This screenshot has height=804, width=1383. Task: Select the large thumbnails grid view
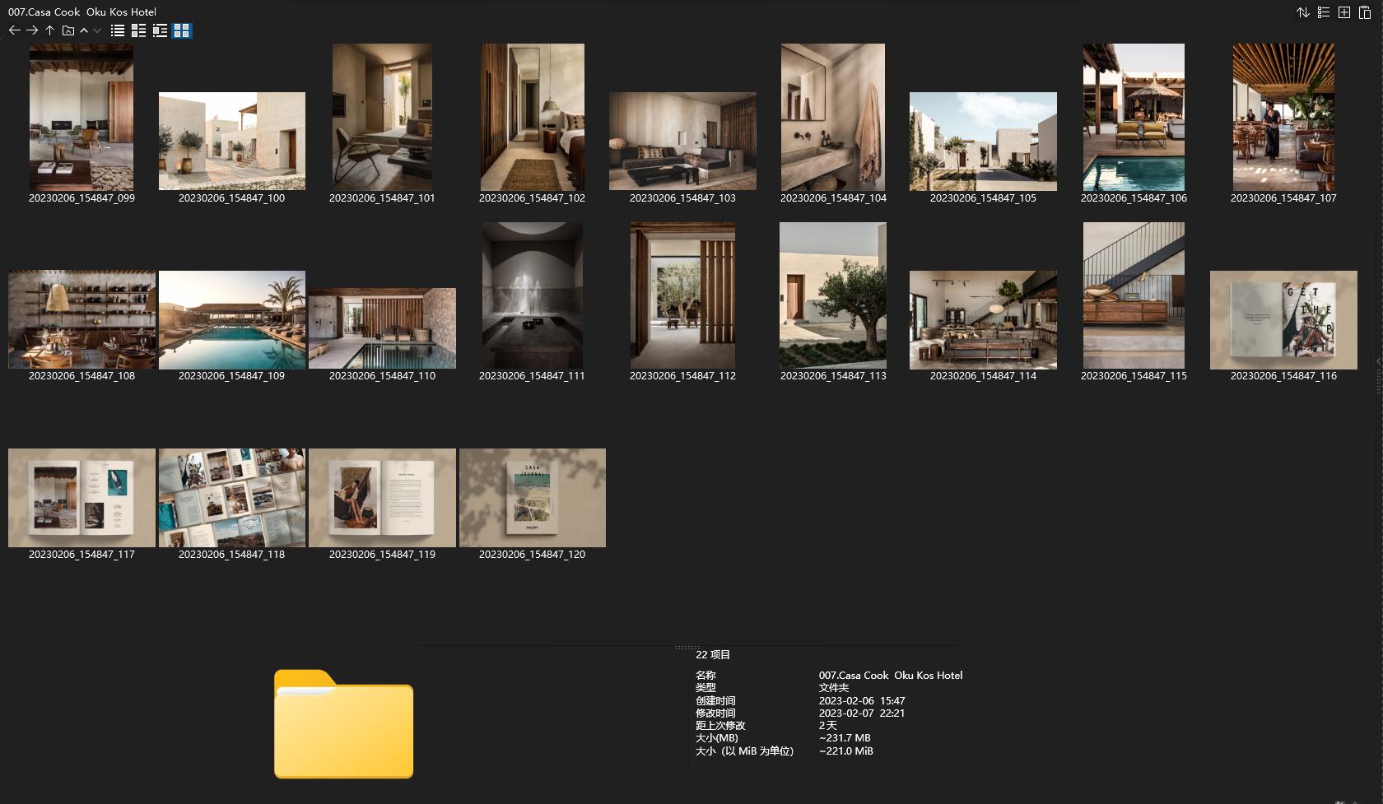182,30
